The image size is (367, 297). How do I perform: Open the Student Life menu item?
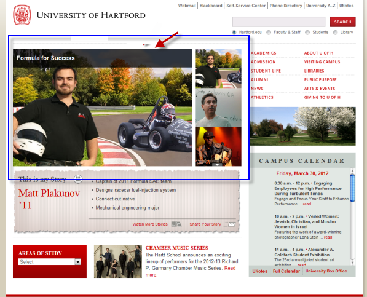point(266,71)
